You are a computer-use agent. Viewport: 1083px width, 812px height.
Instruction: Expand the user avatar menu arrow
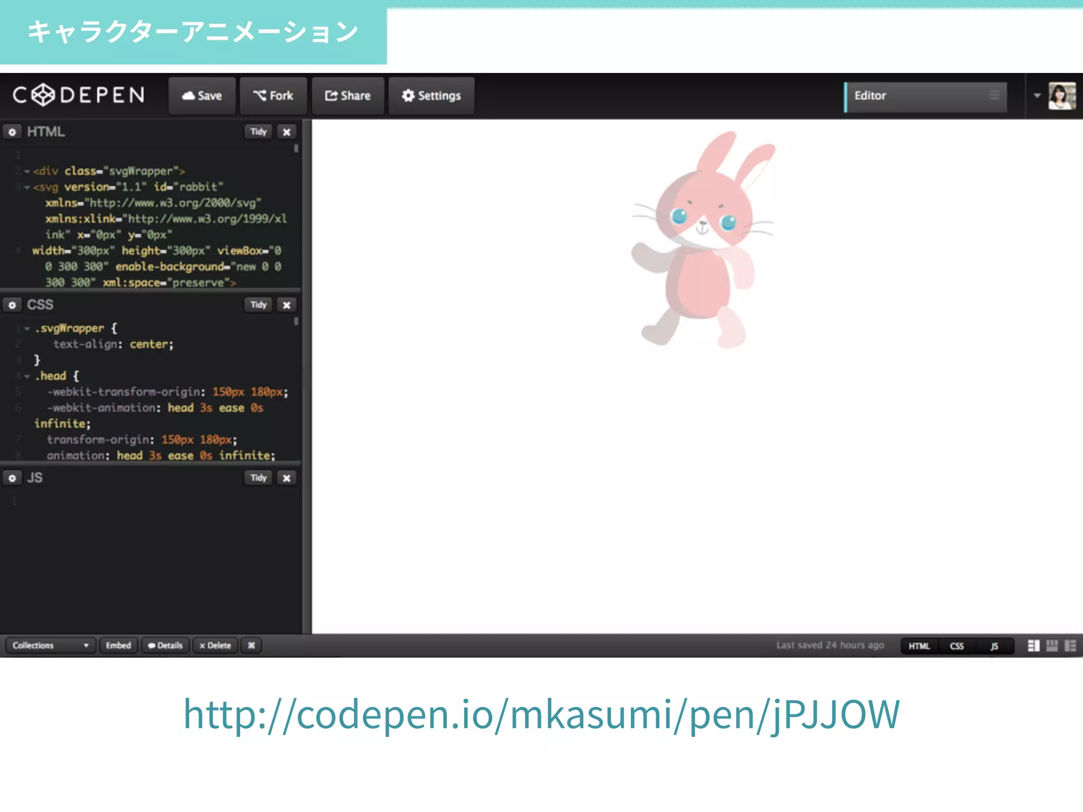tap(1037, 96)
